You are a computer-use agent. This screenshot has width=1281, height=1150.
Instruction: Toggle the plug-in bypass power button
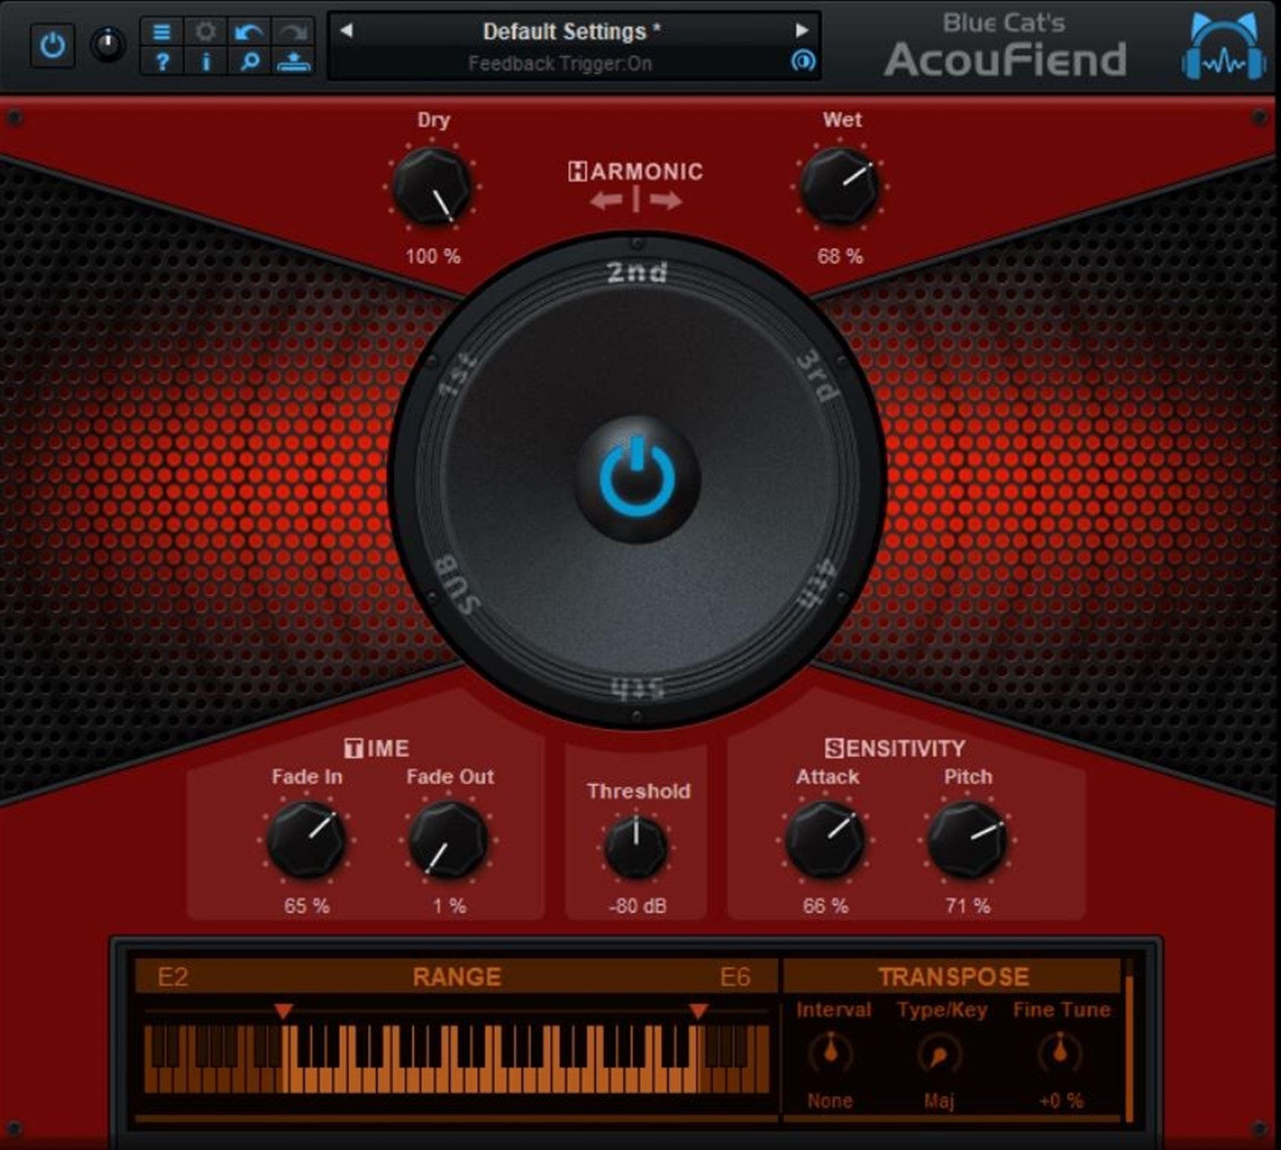pos(53,45)
